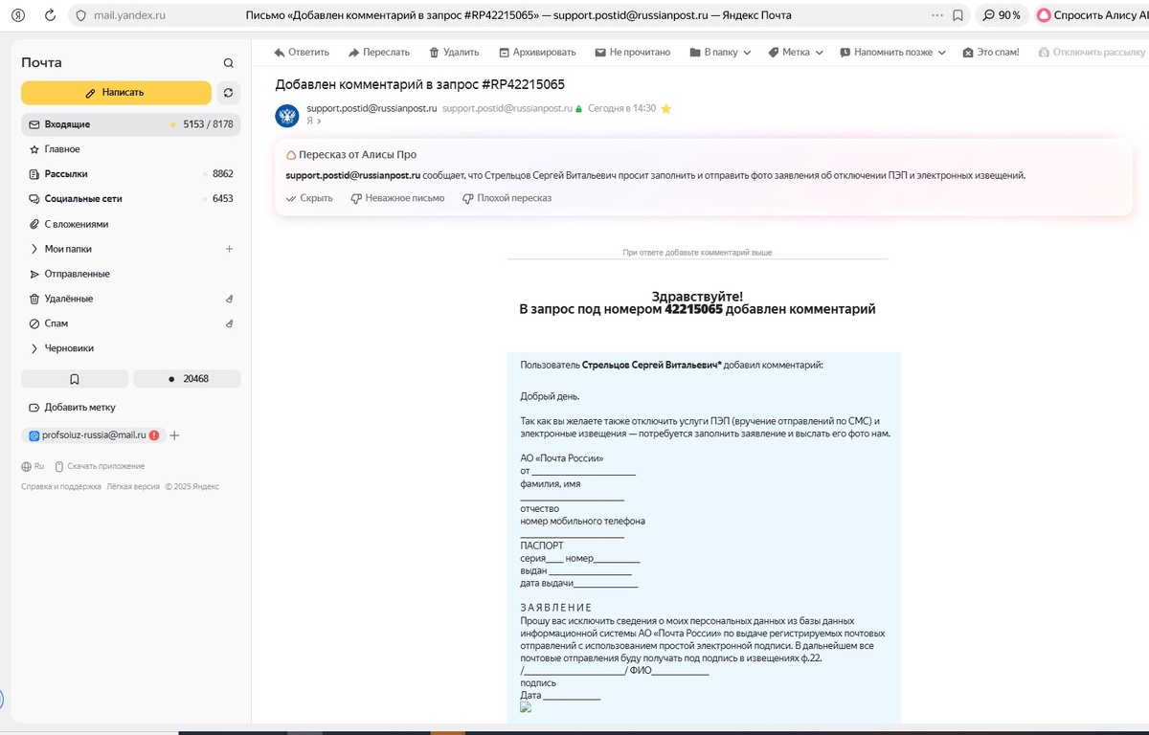Show unread messages button 20468
Screen dimensions: 1149x735
click(x=187, y=379)
